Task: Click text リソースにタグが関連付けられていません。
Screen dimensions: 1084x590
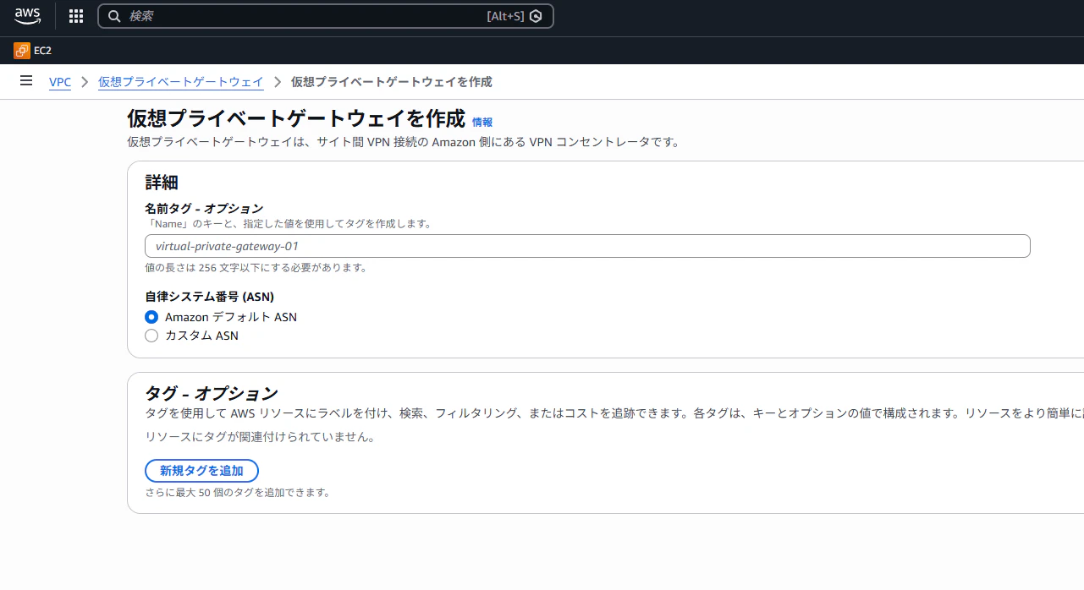Action: pyautogui.click(x=260, y=437)
